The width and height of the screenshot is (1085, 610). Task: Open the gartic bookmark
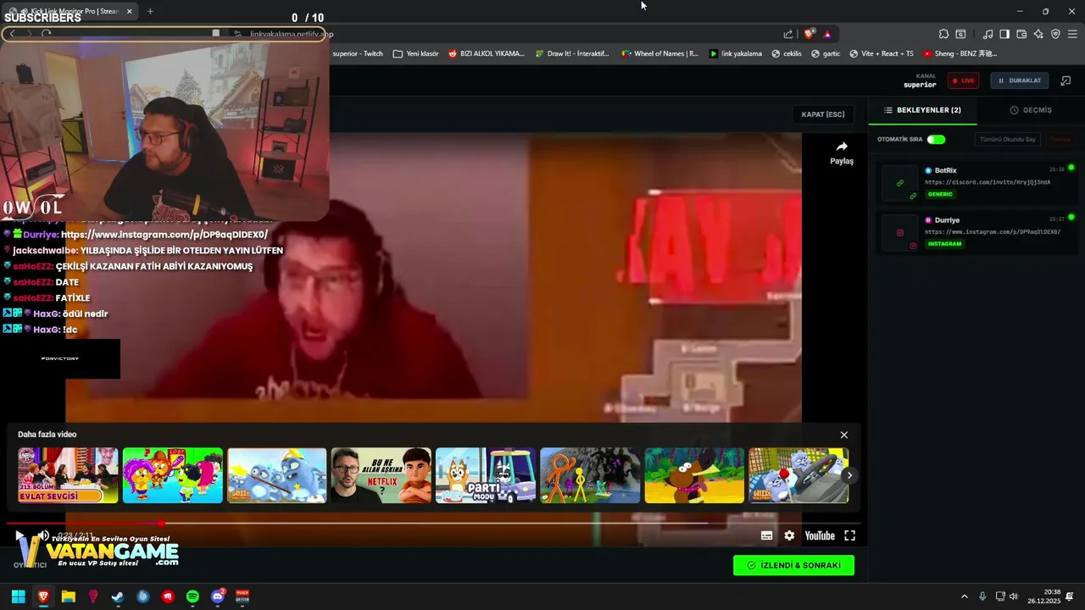[x=825, y=53]
